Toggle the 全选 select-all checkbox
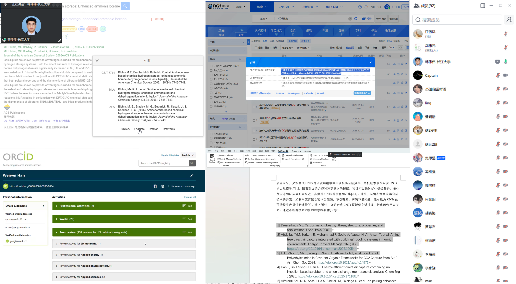This screenshot has height=284, width=516. [256, 48]
